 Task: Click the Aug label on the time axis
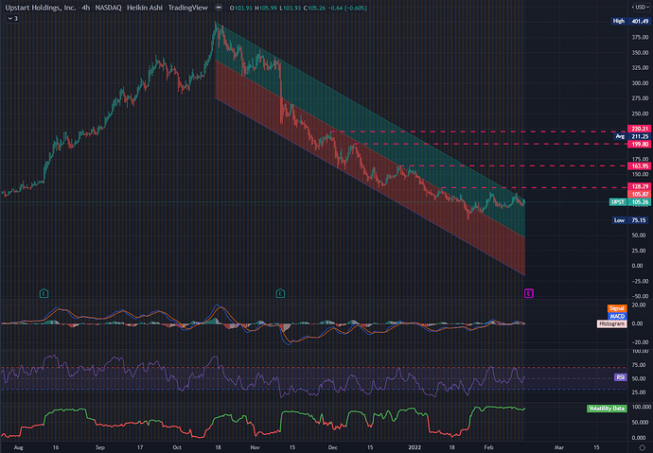pos(18,447)
